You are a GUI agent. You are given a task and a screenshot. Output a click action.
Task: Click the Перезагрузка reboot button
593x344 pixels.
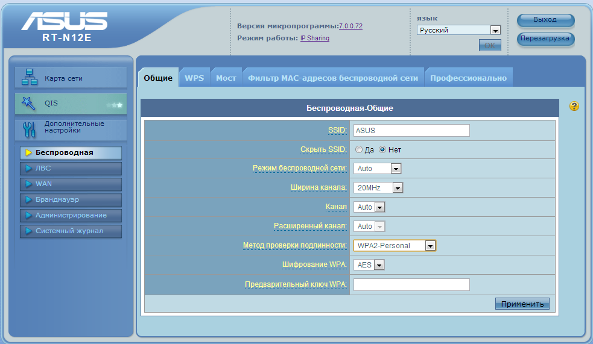pyautogui.click(x=545, y=39)
